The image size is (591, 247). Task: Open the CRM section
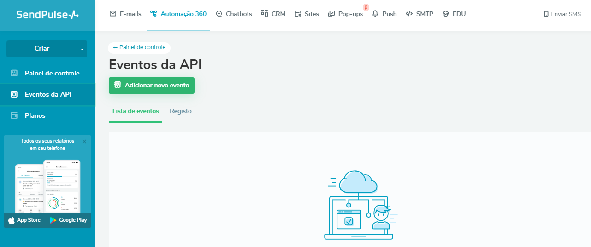point(273,14)
